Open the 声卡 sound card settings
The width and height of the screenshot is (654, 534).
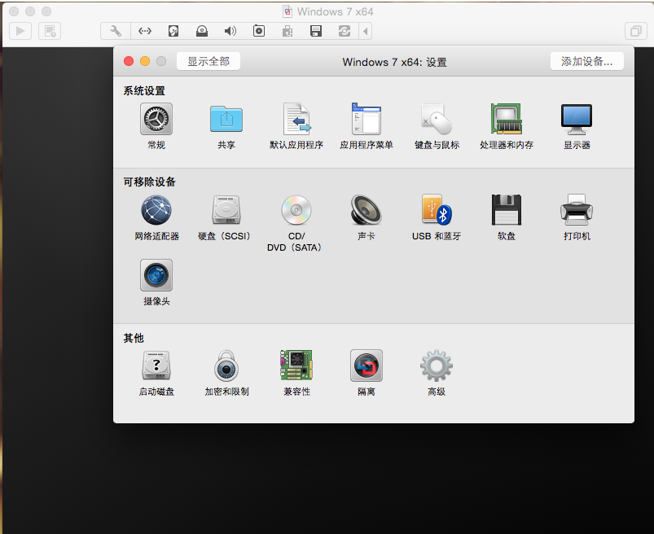(x=367, y=210)
